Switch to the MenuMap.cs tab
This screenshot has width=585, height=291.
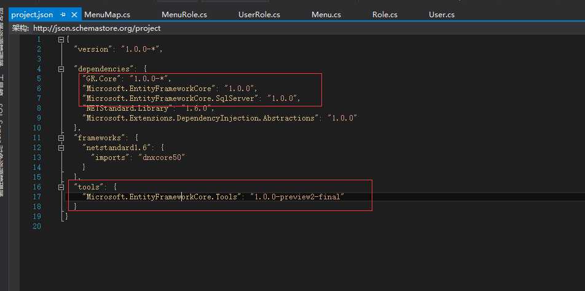point(107,15)
